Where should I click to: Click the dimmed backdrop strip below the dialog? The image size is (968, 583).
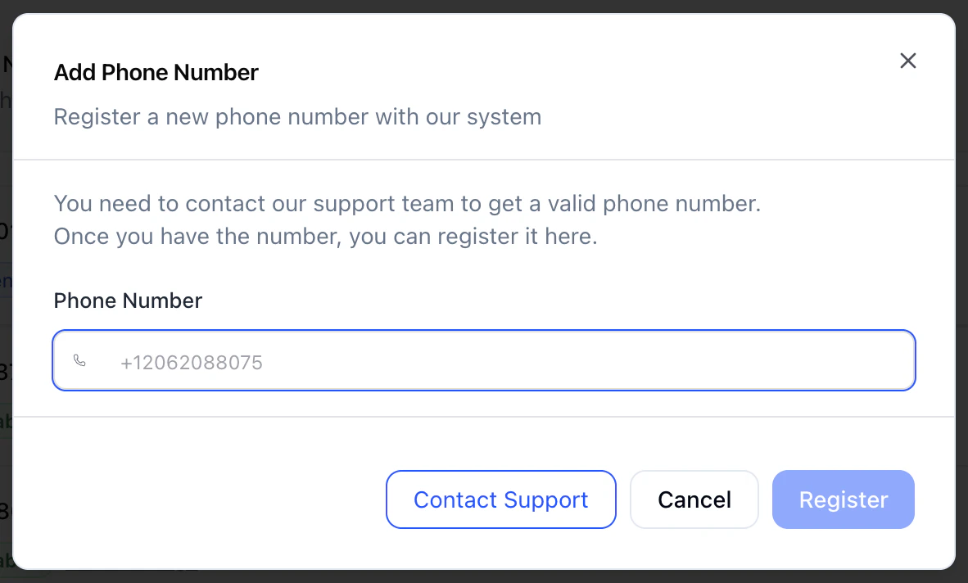click(x=484, y=576)
